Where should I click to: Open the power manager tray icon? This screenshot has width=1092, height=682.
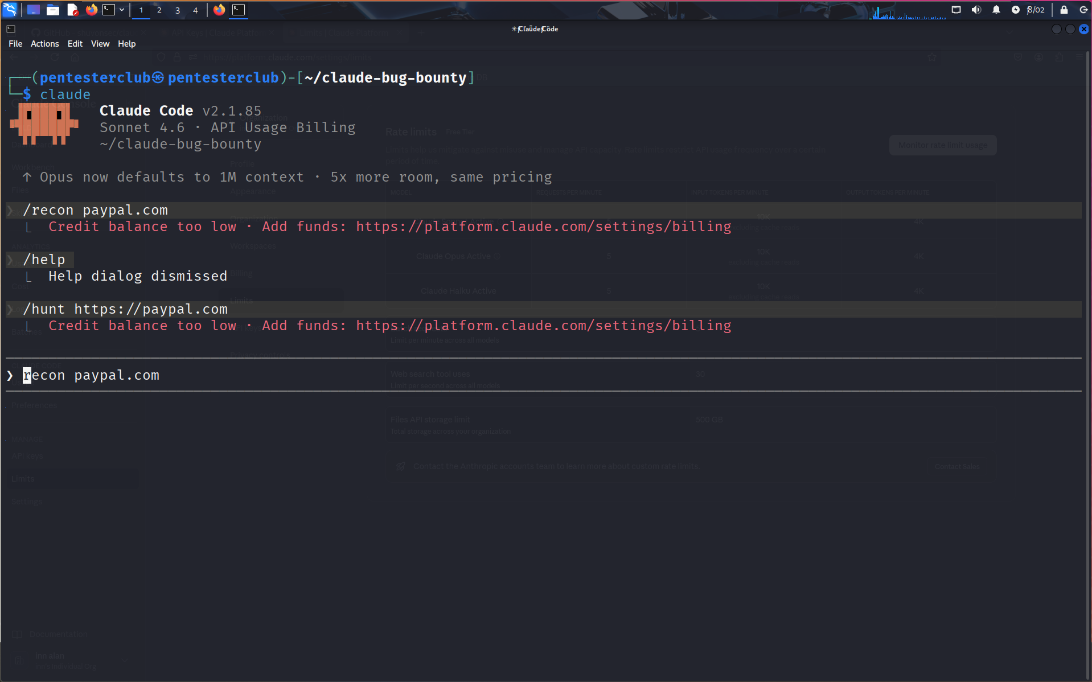coord(1015,10)
